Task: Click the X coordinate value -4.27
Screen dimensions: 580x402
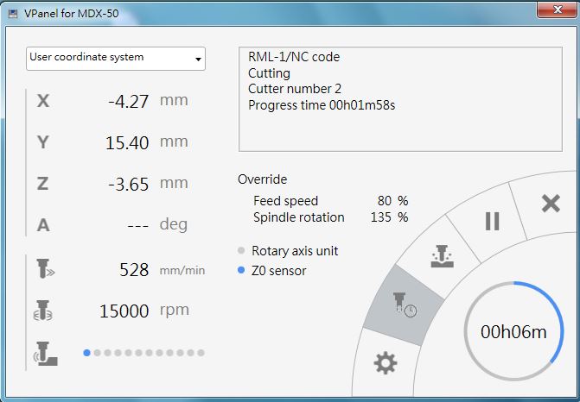Action: pyautogui.click(x=128, y=102)
